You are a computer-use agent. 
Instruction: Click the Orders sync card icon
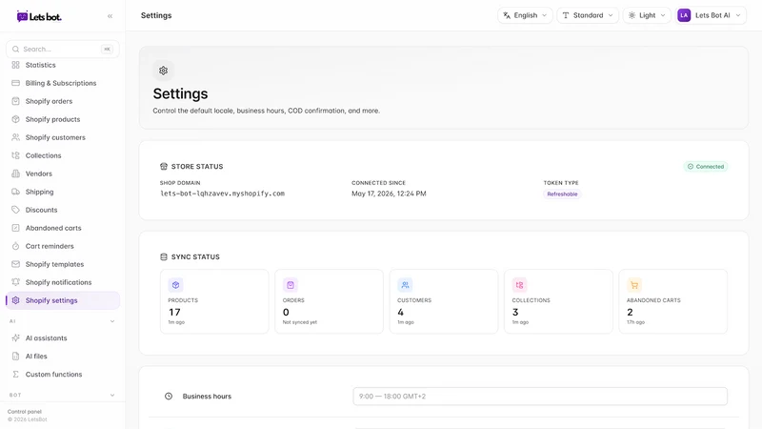coord(291,285)
